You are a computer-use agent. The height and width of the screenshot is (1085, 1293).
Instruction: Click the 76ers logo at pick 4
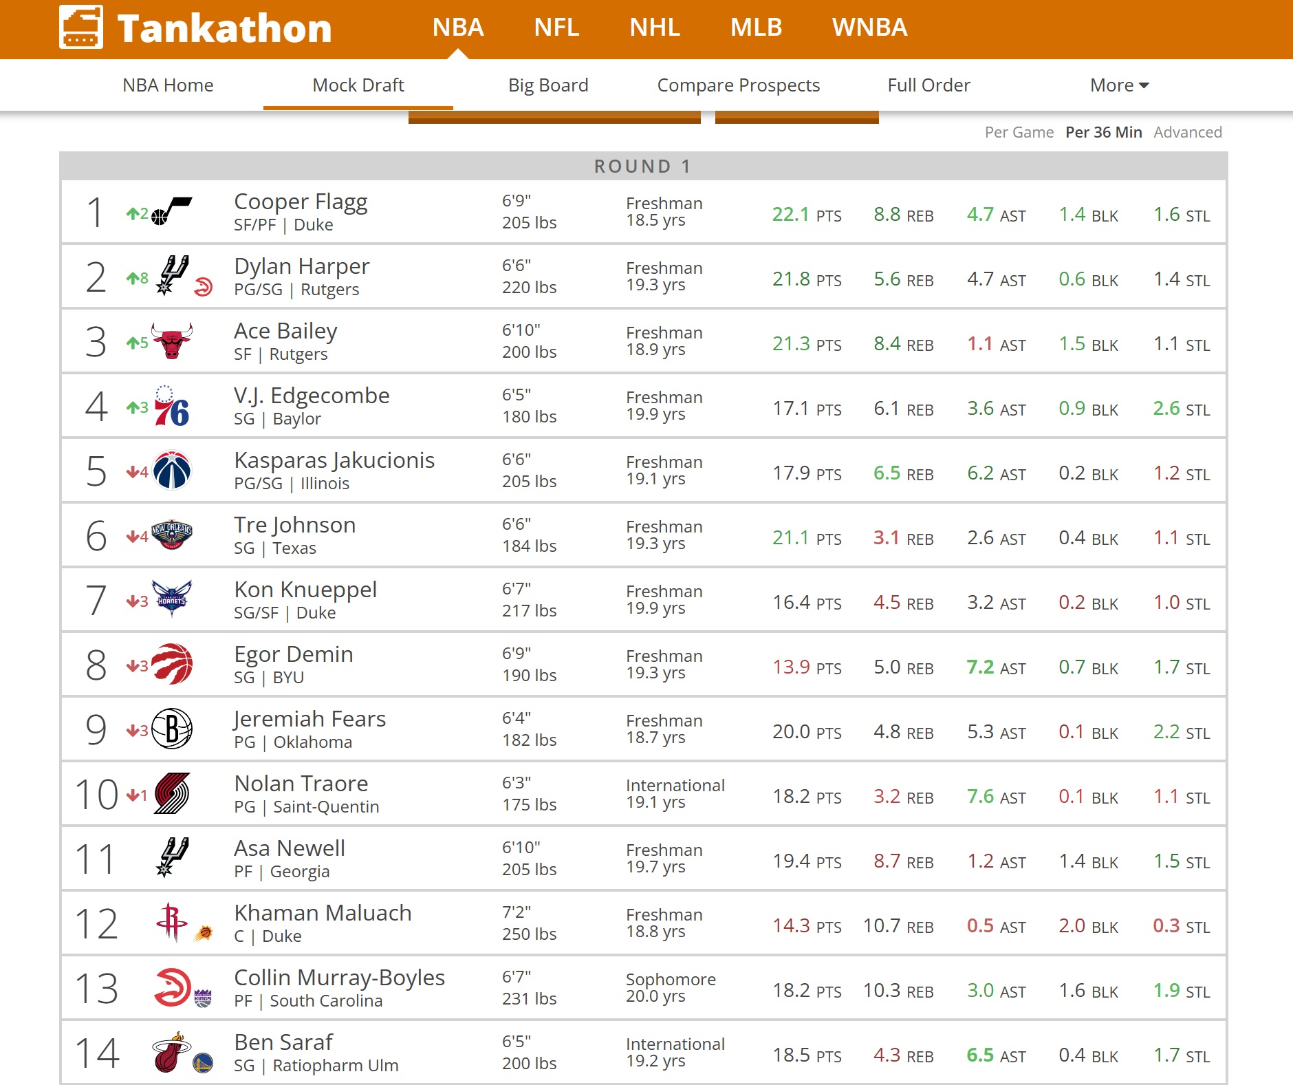(x=172, y=406)
